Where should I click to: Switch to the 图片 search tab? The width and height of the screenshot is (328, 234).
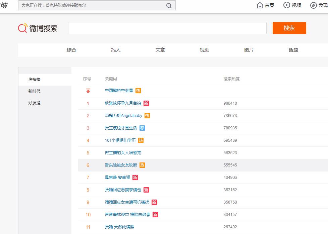[249, 50]
